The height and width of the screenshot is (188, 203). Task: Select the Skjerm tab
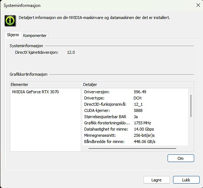click(13, 35)
